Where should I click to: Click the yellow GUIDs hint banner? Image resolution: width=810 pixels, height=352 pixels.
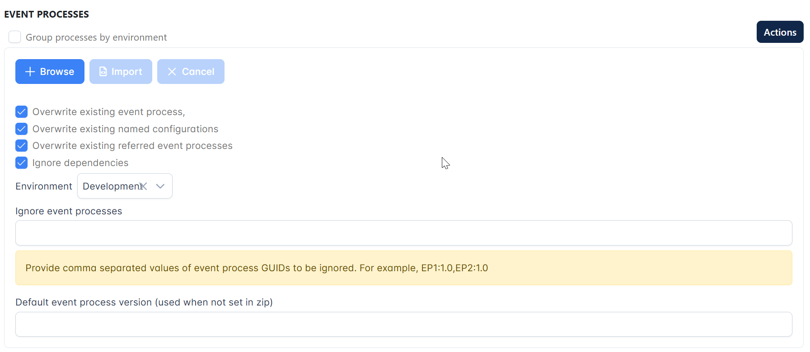(404, 268)
